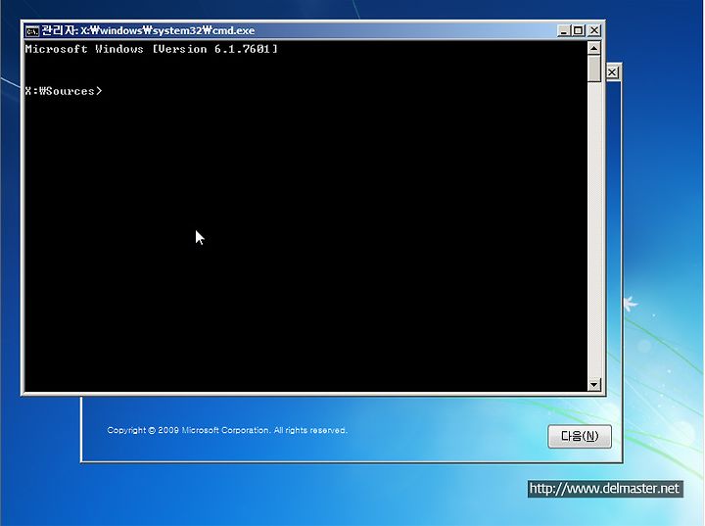Maximize the cmd.exe window

click(x=579, y=30)
